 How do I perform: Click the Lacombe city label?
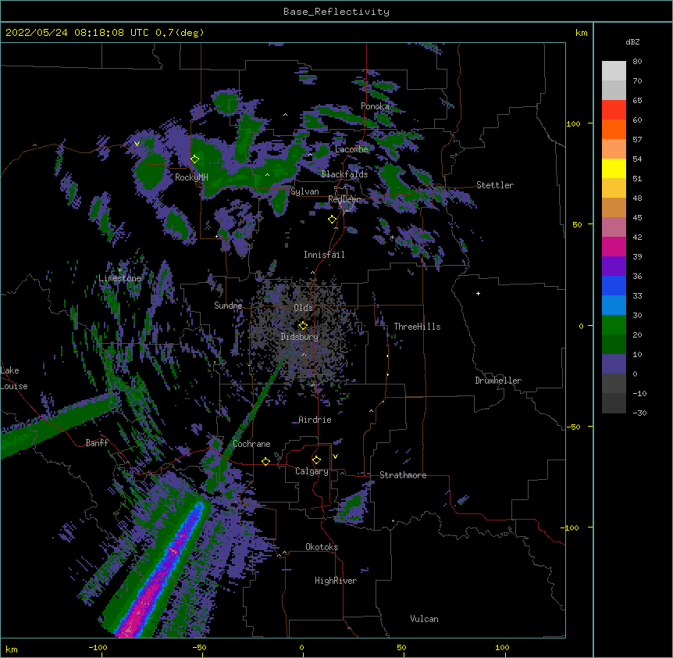[351, 149]
